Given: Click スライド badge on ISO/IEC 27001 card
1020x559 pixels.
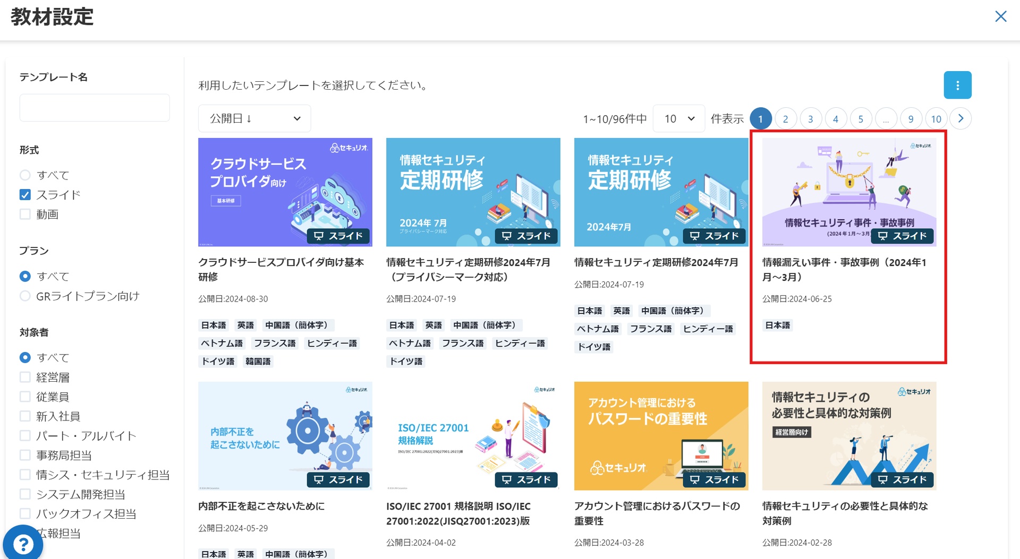Looking at the screenshot, I should pyautogui.click(x=526, y=479).
